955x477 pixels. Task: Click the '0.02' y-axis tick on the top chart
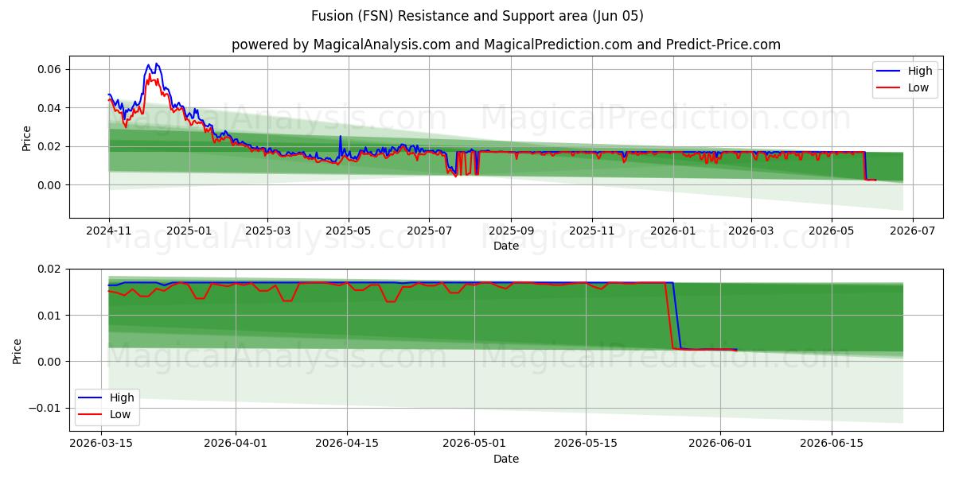pyautogui.click(x=52, y=146)
